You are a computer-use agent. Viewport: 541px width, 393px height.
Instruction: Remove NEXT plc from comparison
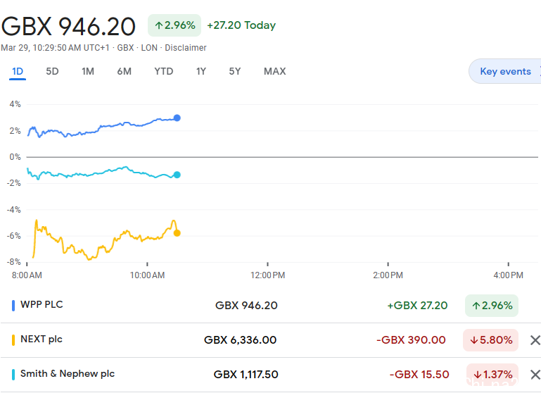tap(535, 340)
